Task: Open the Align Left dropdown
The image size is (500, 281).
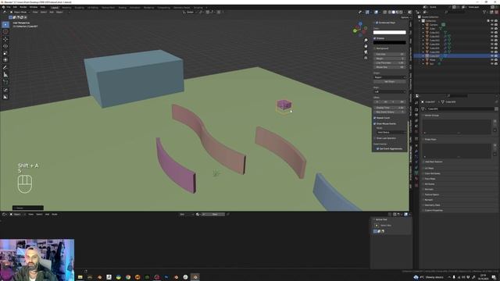Action: pos(390,92)
